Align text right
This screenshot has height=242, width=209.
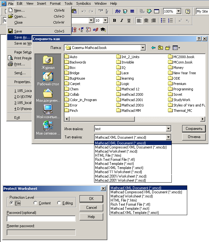coord(153,20)
